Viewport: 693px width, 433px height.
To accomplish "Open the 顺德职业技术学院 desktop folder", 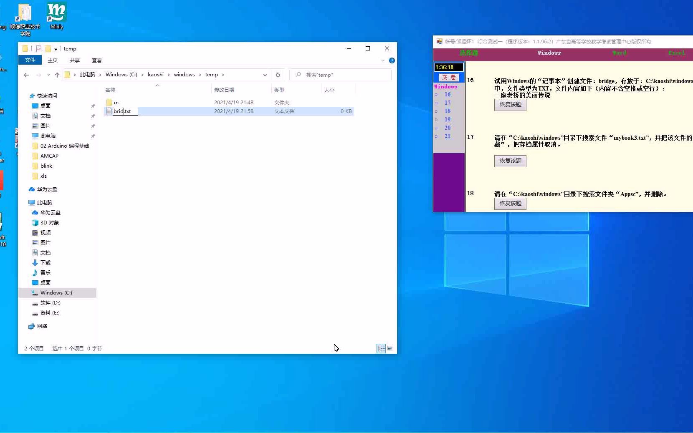I will click(x=25, y=19).
